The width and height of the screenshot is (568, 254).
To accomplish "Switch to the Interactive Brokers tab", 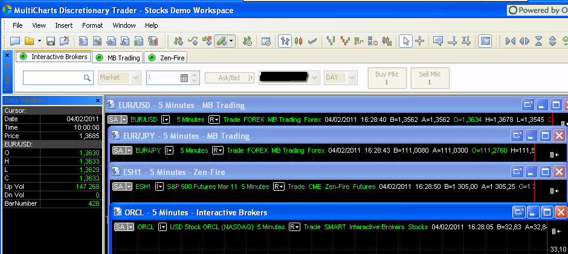I will (54, 57).
